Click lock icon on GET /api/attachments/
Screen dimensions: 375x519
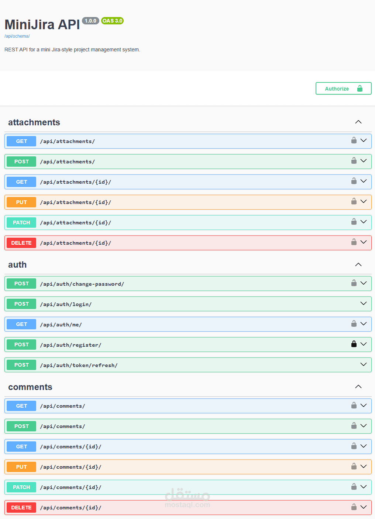tap(354, 140)
